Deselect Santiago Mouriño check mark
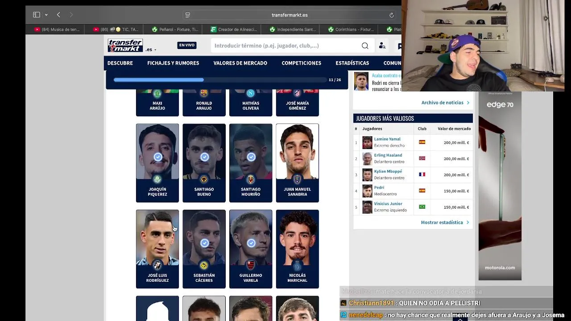Viewport: 571px width, 321px height. [x=251, y=157]
